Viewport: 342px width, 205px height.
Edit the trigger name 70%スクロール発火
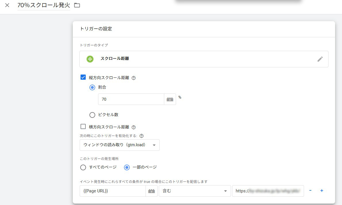44,5
